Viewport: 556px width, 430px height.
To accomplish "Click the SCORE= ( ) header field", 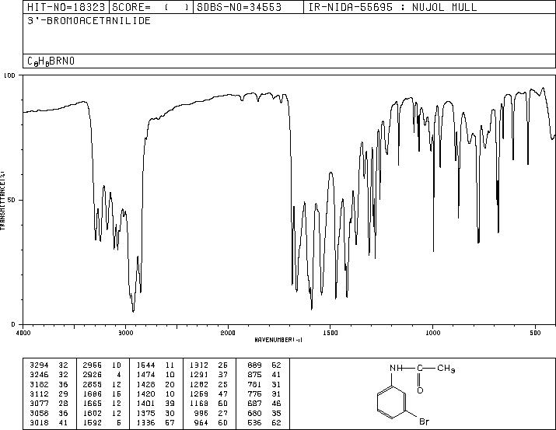I will coord(151,7).
